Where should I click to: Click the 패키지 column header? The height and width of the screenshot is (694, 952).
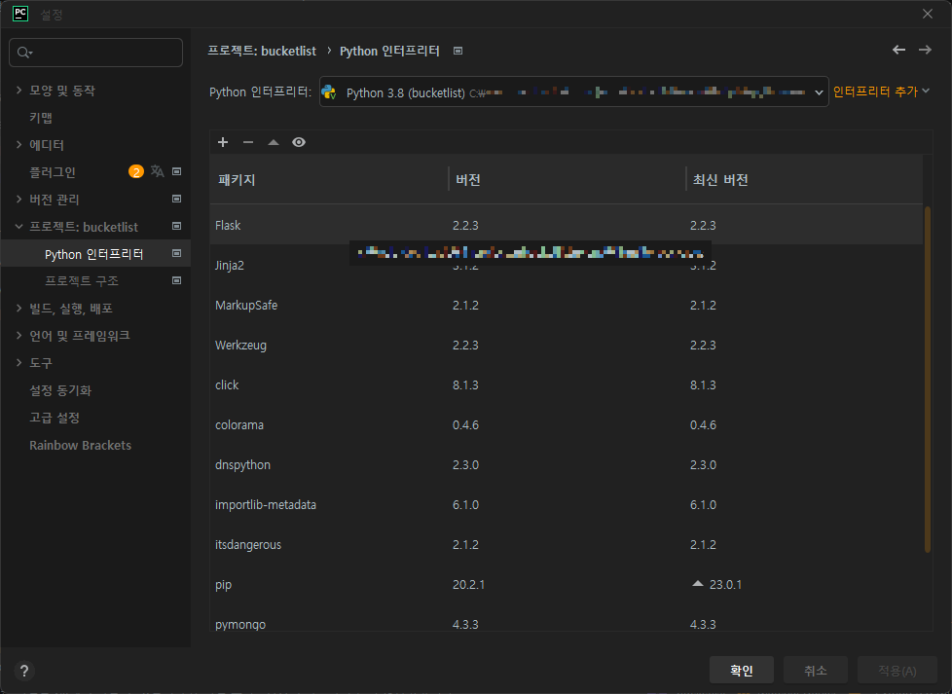point(328,180)
